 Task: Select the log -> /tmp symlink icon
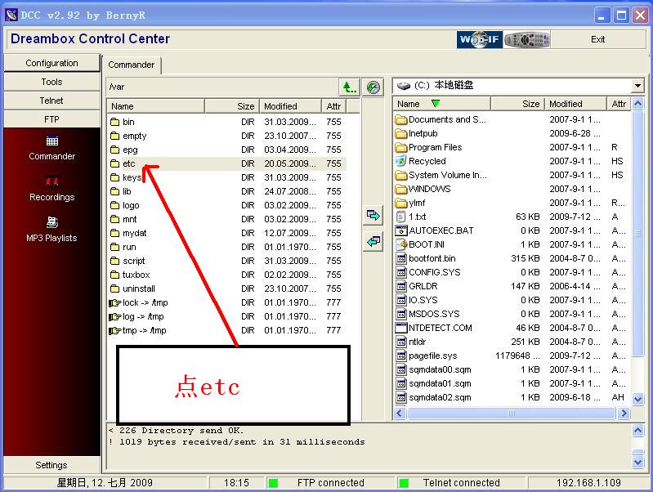115,316
